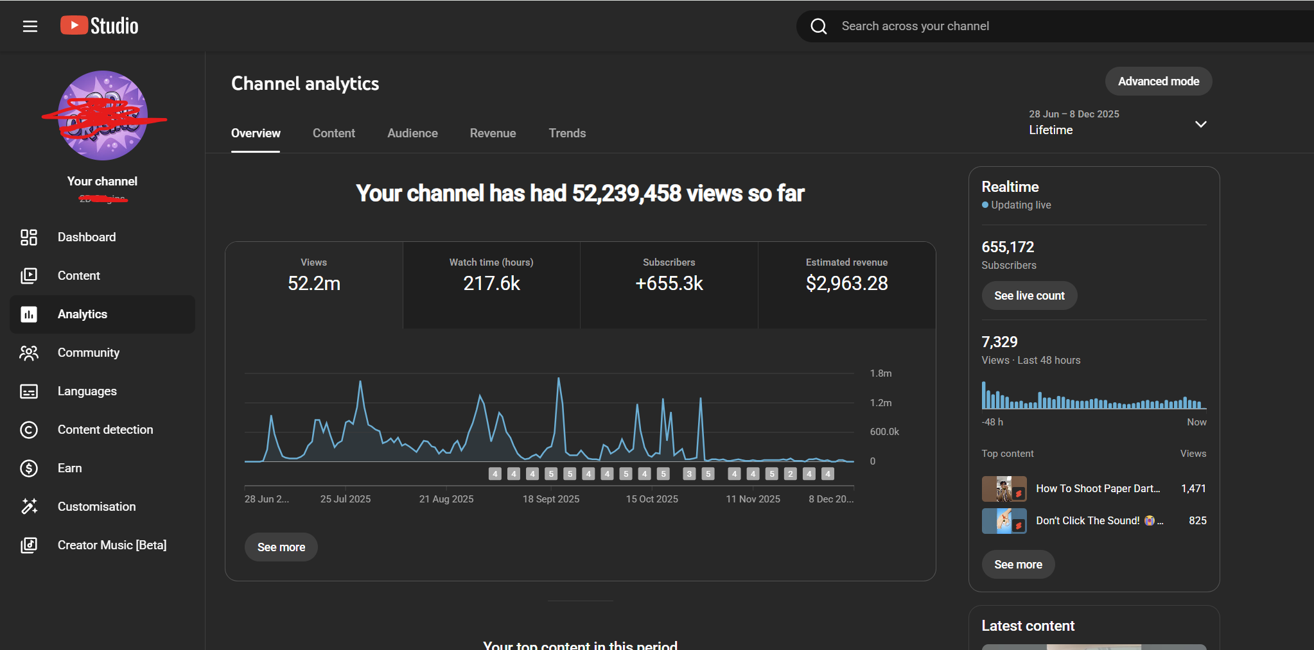Click the YouTube Studio logo
The height and width of the screenshot is (650, 1314).
click(100, 26)
